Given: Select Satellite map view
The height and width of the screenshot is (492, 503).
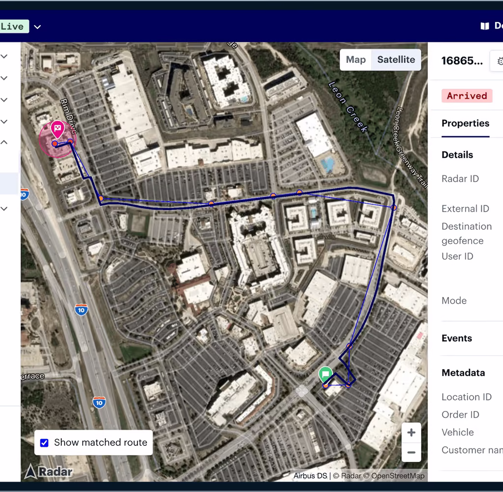Looking at the screenshot, I should click(396, 59).
